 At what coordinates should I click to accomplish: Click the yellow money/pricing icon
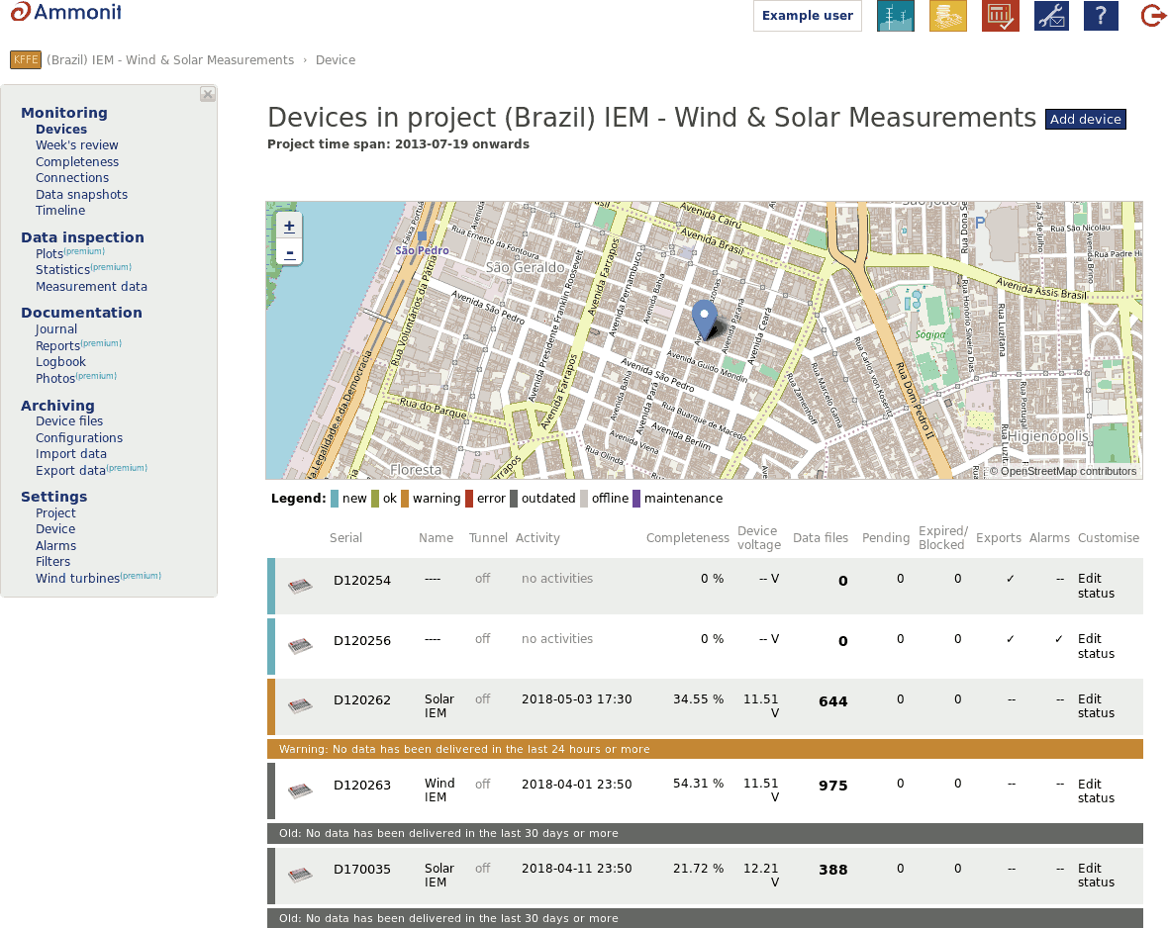tap(947, 16)
